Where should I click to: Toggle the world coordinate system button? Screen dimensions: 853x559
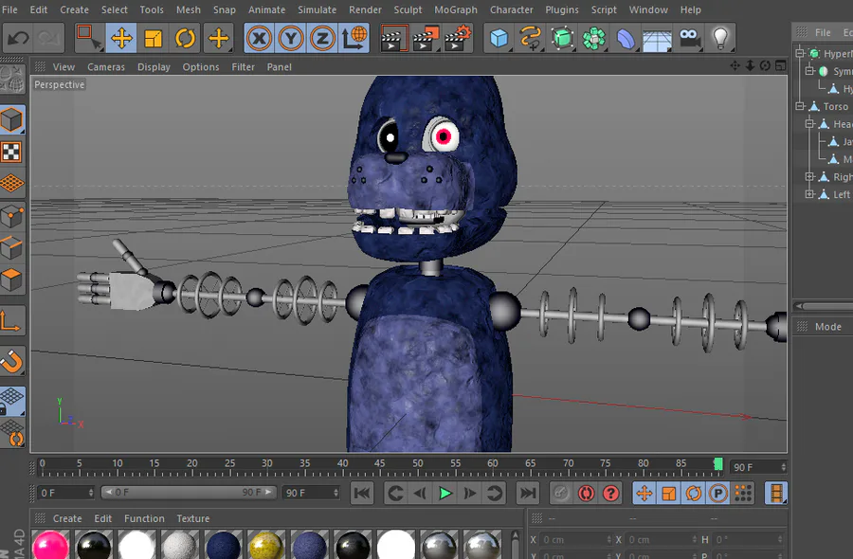(x=354, y=39)
